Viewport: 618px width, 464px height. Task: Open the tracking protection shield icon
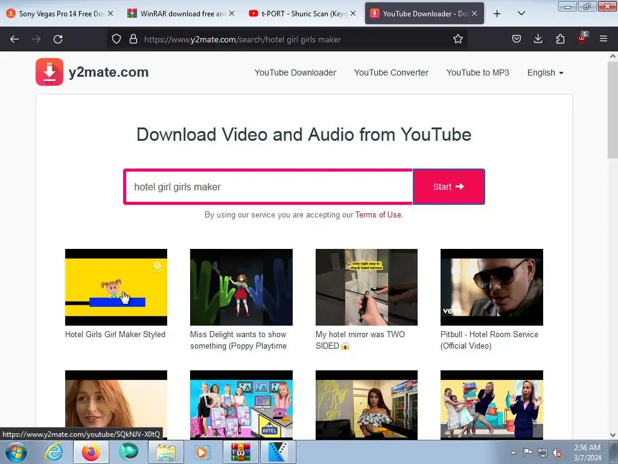click(x=116, y=39)
